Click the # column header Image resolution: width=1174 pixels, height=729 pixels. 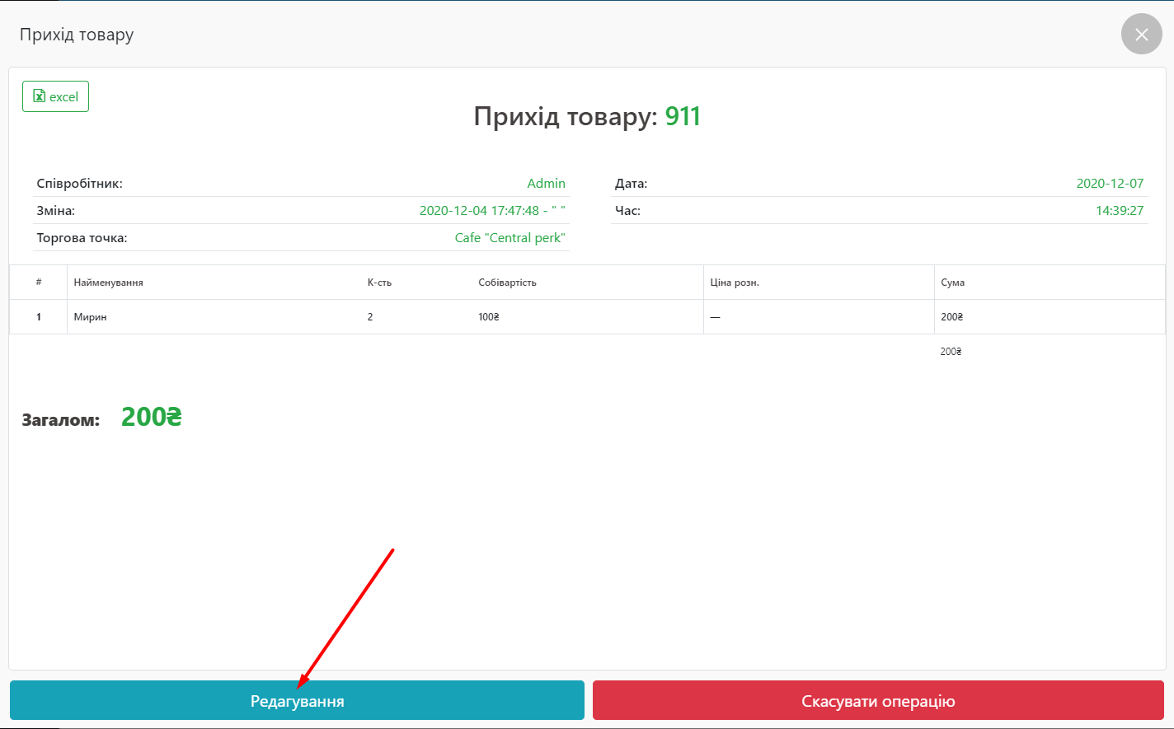point(39,283)
